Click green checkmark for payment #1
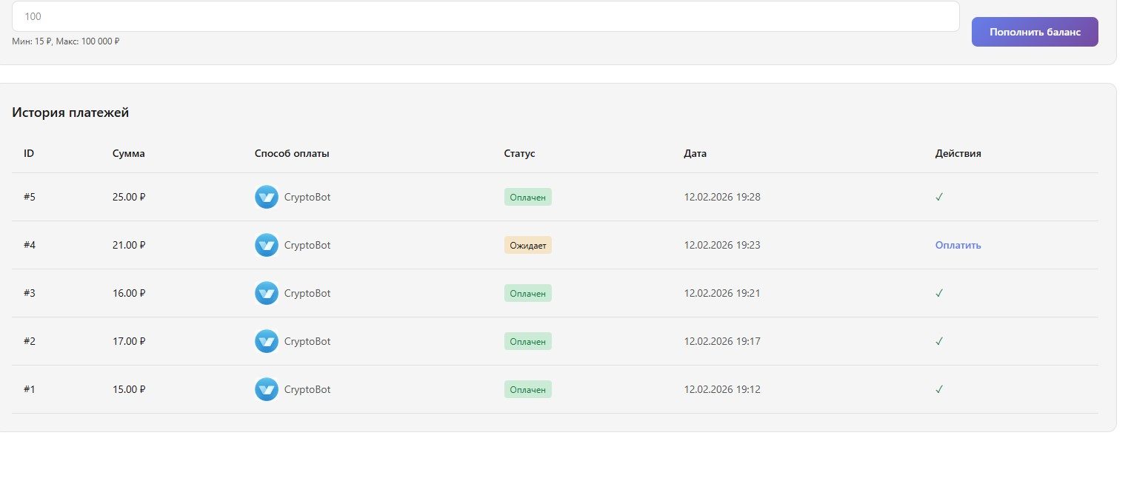 pos(938,389)
